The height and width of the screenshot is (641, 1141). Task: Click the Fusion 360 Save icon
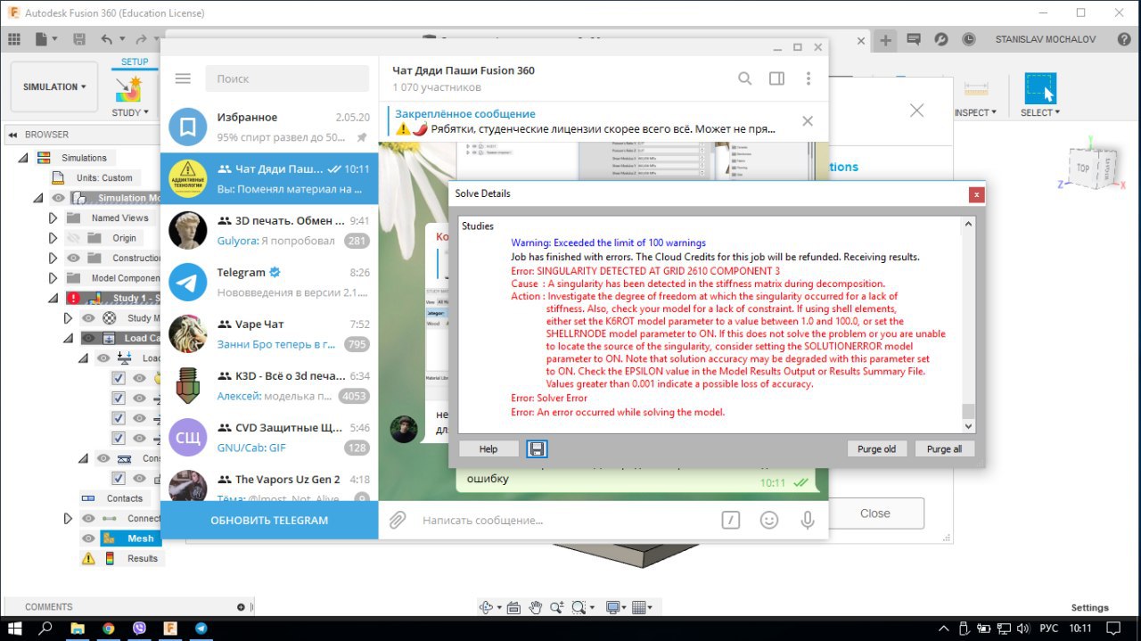[79, 39]
